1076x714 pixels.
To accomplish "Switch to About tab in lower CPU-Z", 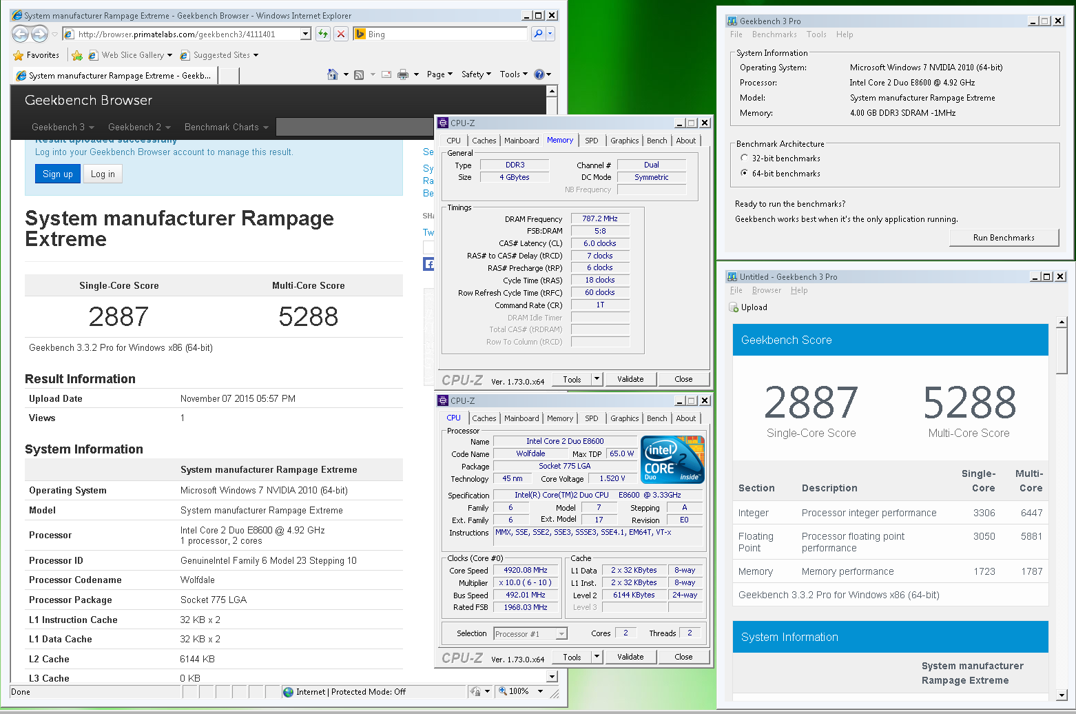I will tap(685, 418).
